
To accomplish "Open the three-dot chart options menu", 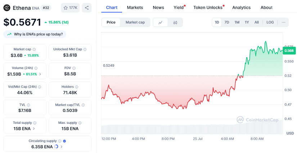I will [x=284, y=22].
